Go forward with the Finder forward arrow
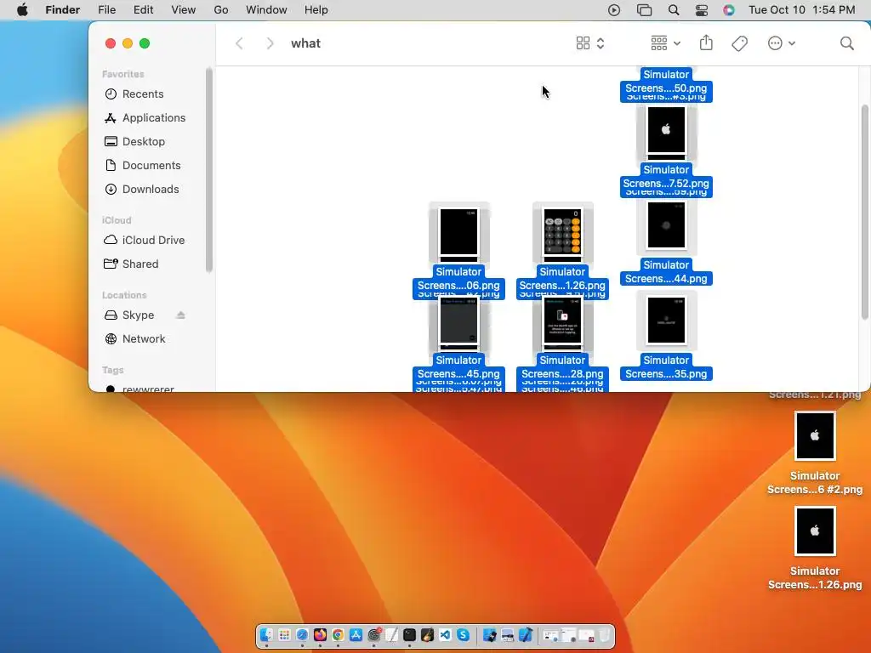The image size is (871, 653). 270,43
